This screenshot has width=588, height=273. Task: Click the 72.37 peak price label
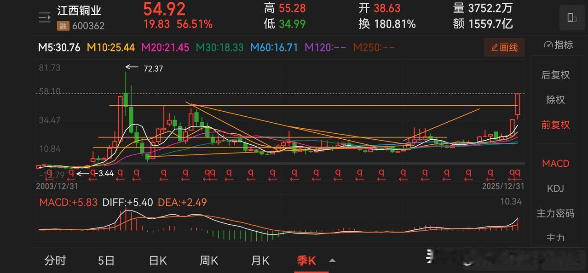click(x=153, y=69)
